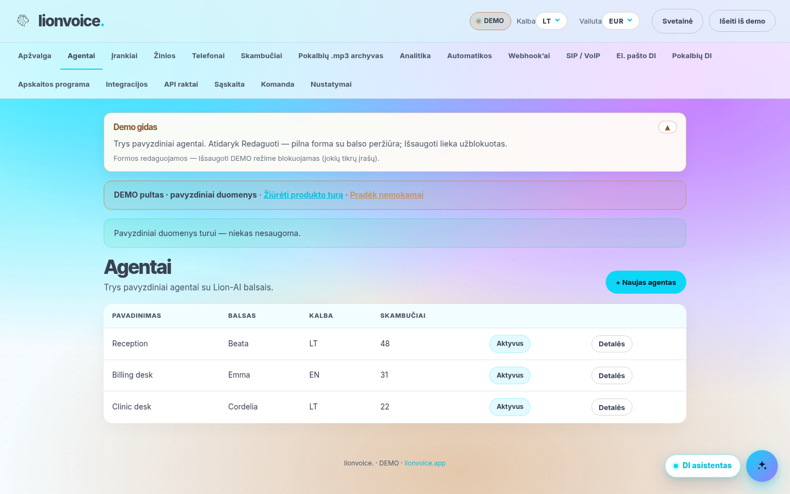Follow the Žiūrėti produkto turą link
The height and width of the screenshot is (494, 790).
(x=303, y=195)
